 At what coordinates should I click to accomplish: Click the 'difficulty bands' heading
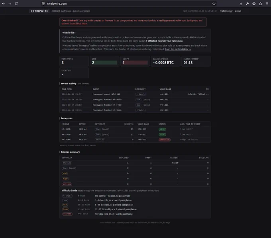69,191
